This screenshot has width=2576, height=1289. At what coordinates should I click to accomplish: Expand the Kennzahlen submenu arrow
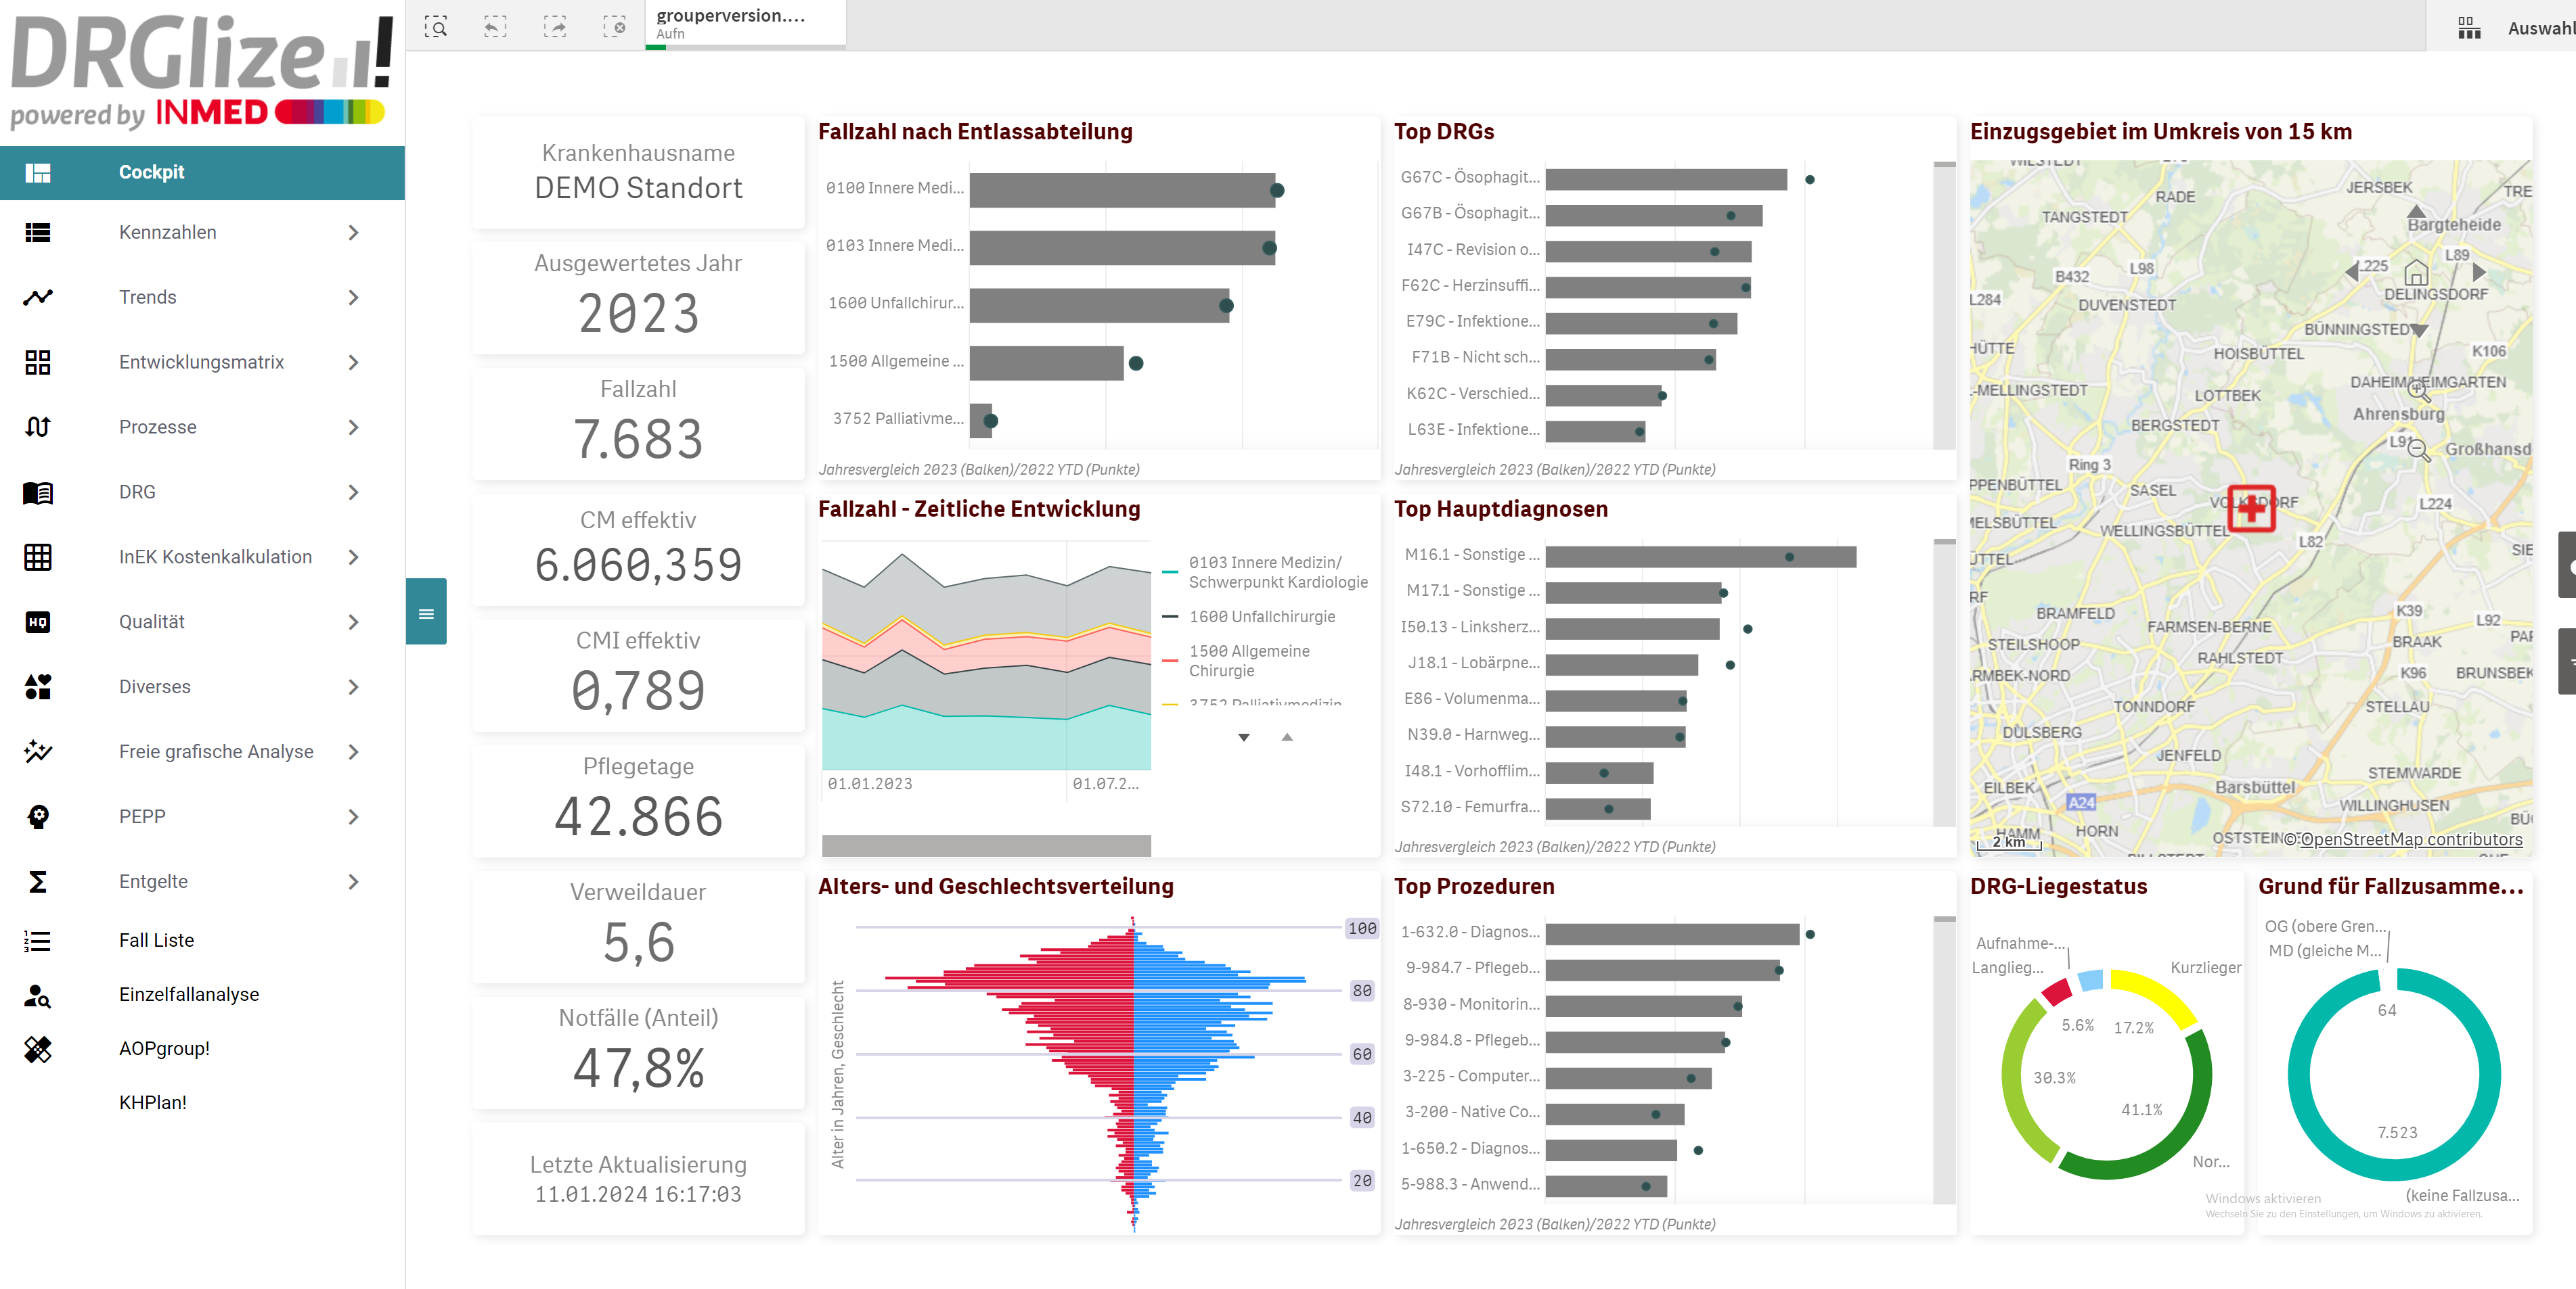[353, 233]
